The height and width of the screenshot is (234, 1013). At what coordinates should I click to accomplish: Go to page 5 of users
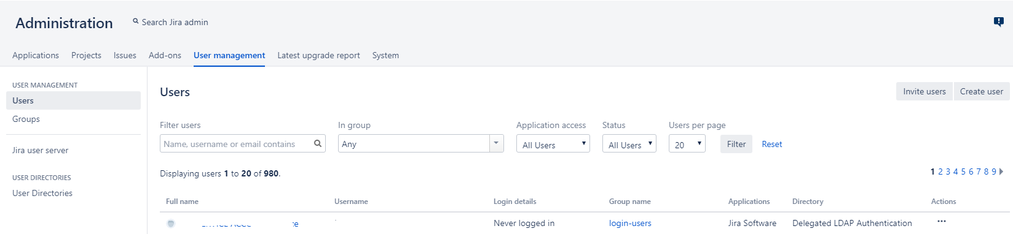963,172
